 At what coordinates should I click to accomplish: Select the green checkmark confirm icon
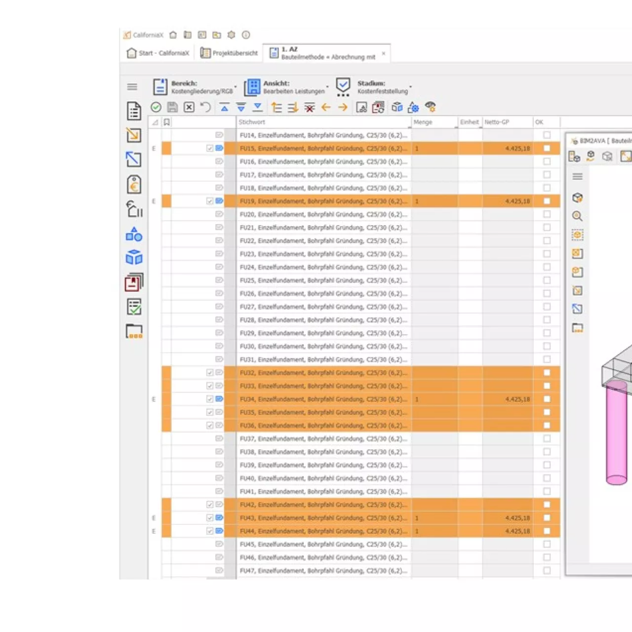click(155, 107)
